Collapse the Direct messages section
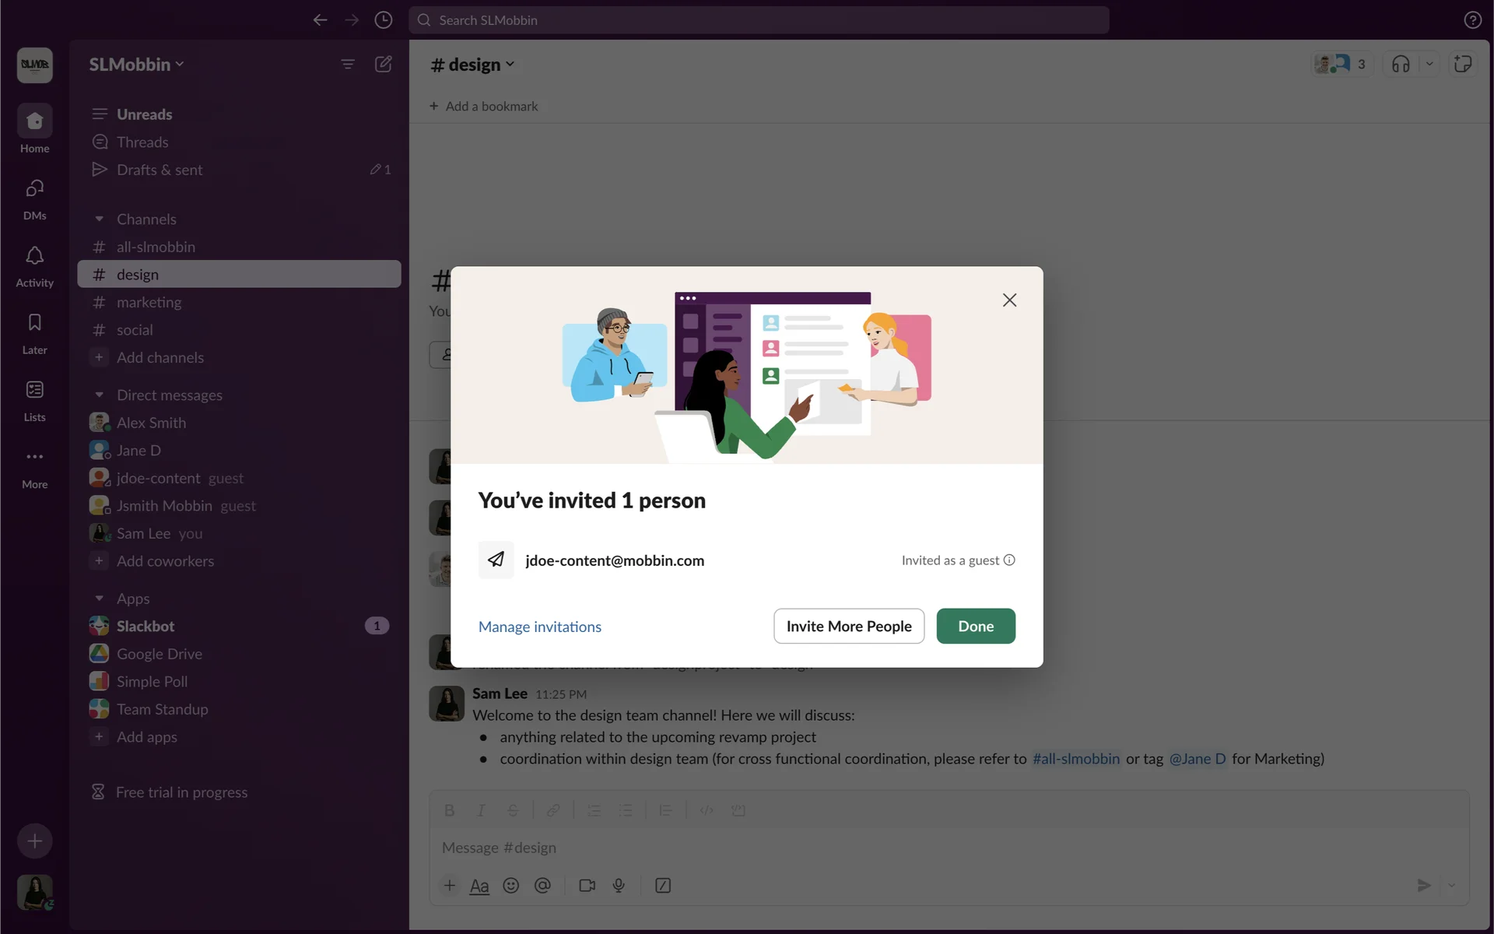The image size is (1494, 934). click(x=99, y=395)
